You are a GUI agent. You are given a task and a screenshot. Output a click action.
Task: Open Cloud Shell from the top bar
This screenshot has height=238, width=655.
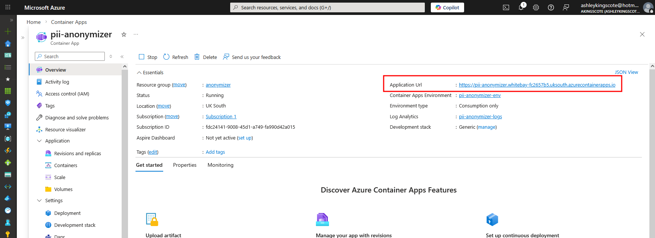click(506, 7)
